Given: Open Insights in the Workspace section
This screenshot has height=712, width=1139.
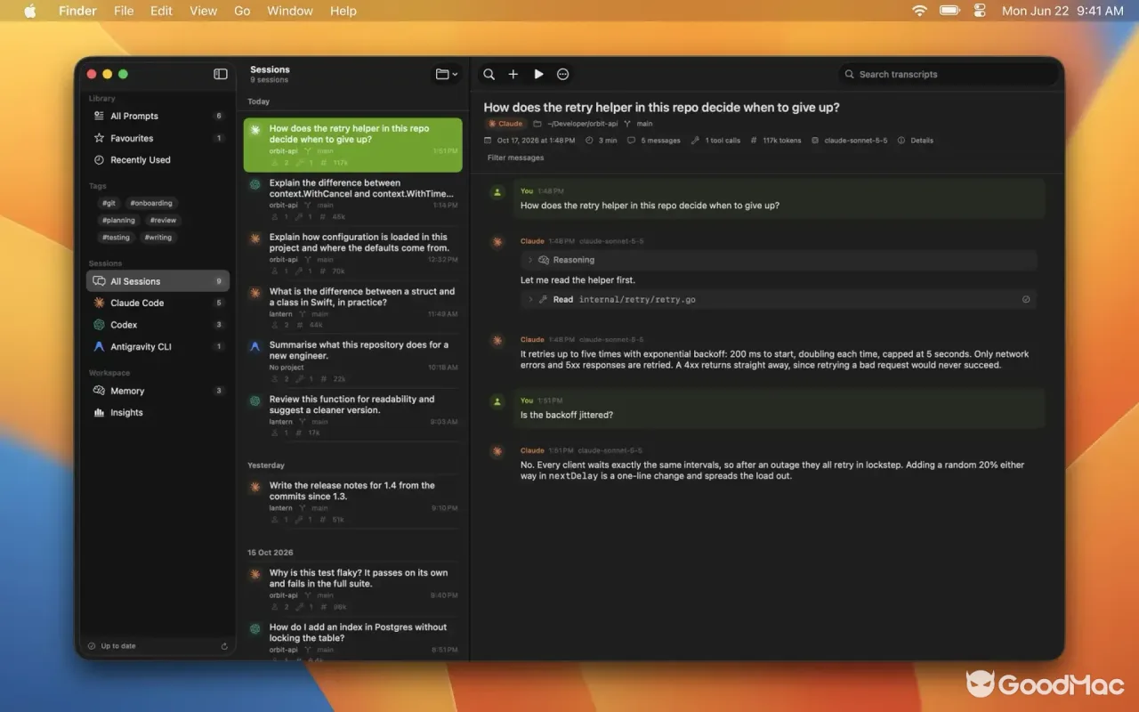Looking at the screenshot, I should [x=158, y=413].
